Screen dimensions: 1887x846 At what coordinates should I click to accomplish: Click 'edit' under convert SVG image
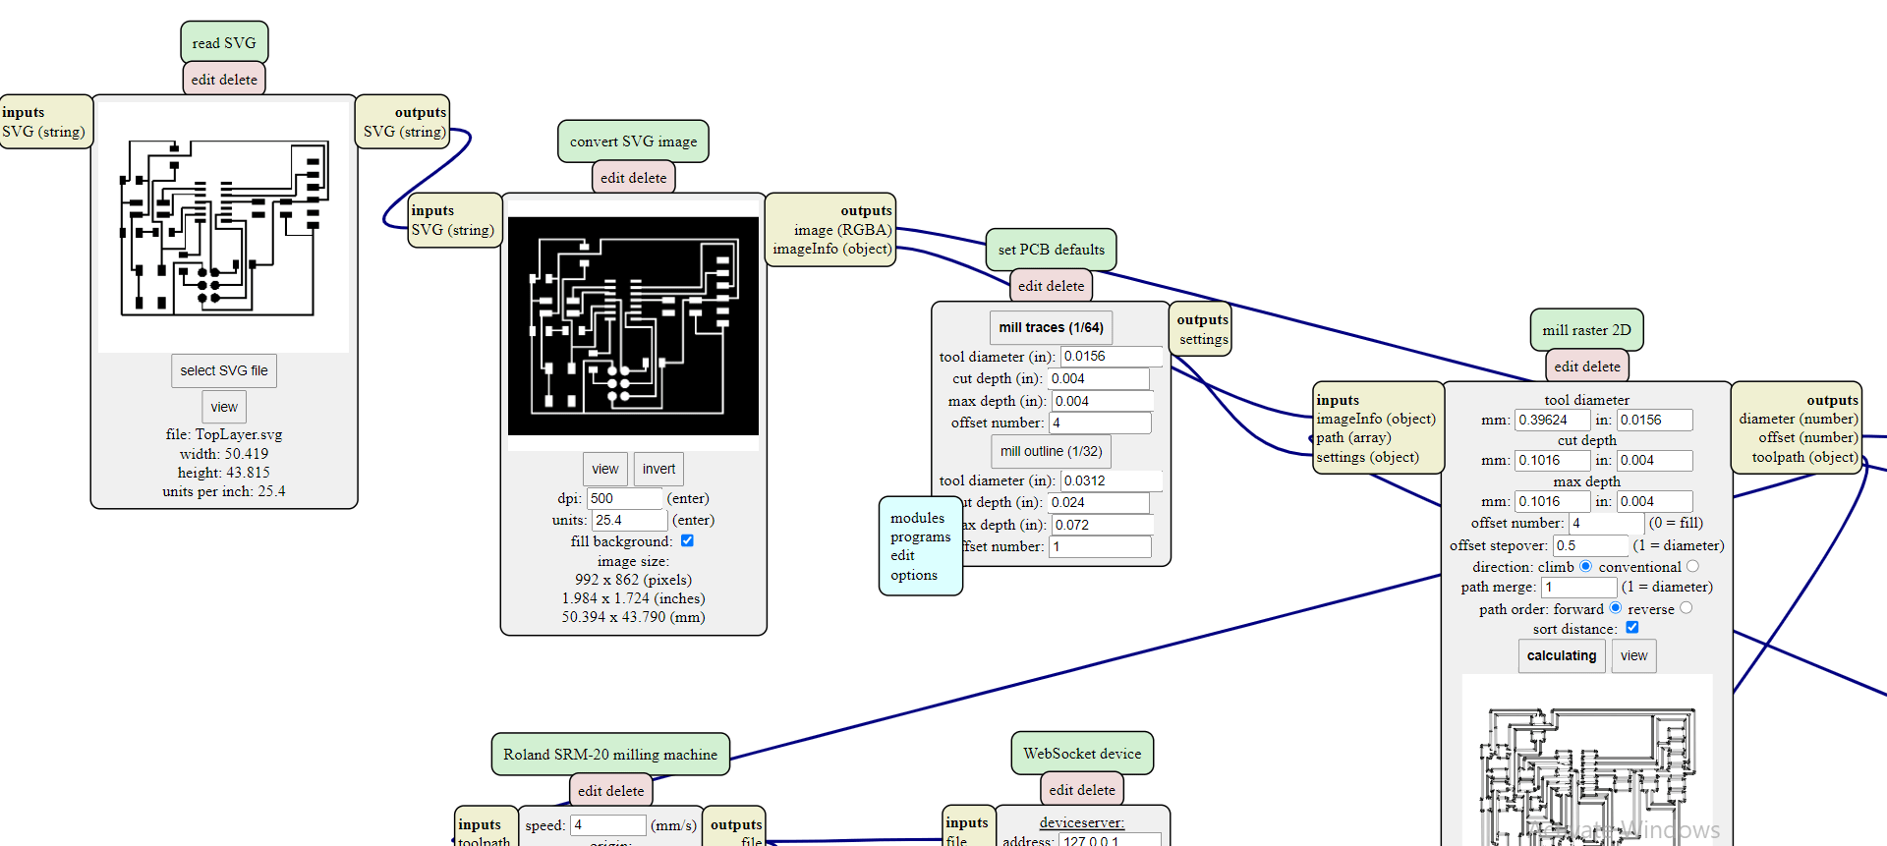tap(612, 178)
